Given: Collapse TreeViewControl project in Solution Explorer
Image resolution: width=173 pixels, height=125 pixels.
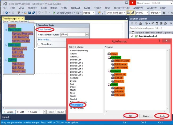Looking at the screenshot, I should (x=132, y=36).
